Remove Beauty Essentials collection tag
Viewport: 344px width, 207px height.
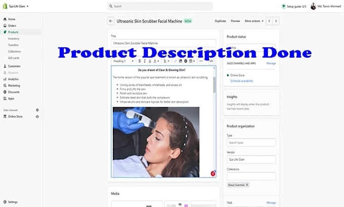pyautogui.click(x=247, y=185)
